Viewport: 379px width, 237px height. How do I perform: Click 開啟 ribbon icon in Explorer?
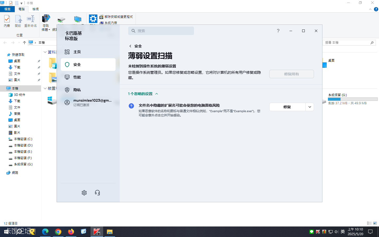pos(18,21)
